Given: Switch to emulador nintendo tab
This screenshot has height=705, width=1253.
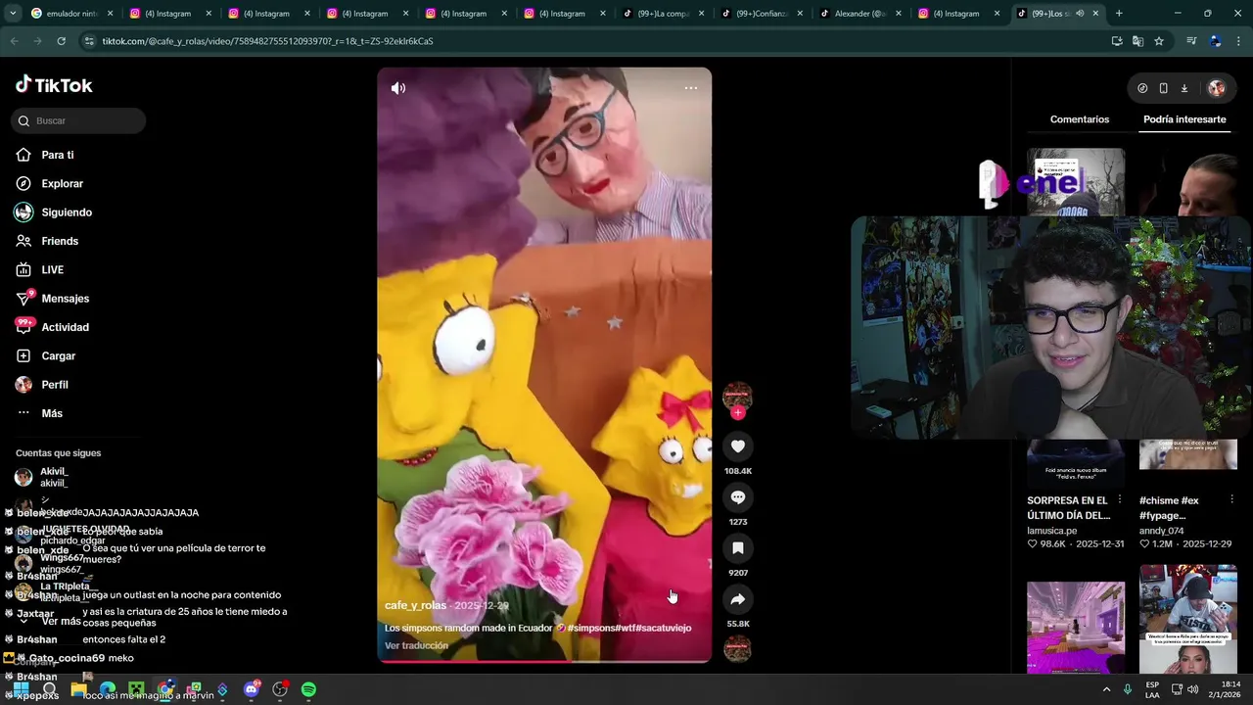Looking at the screenshot, I should [72, 14].
